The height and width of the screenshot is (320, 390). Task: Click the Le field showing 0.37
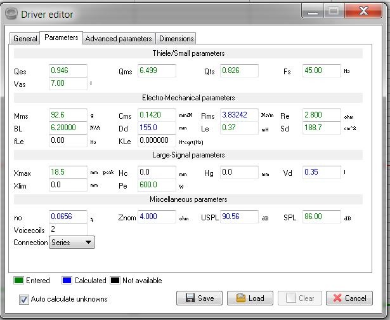(239, 128)
